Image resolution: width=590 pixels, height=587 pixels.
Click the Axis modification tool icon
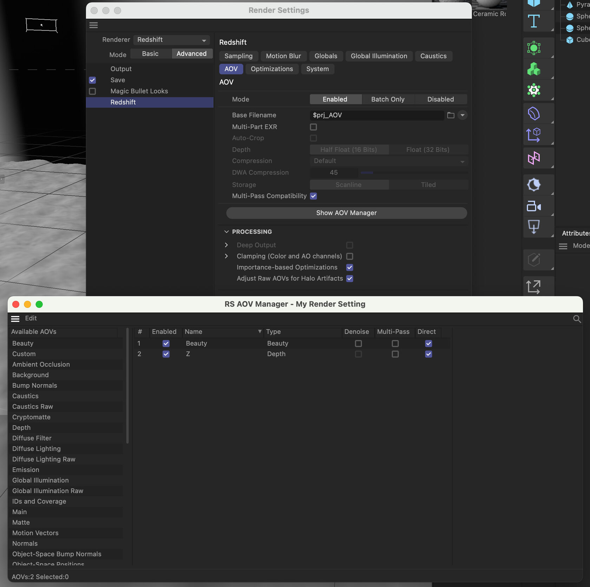(x=534, y=135)
